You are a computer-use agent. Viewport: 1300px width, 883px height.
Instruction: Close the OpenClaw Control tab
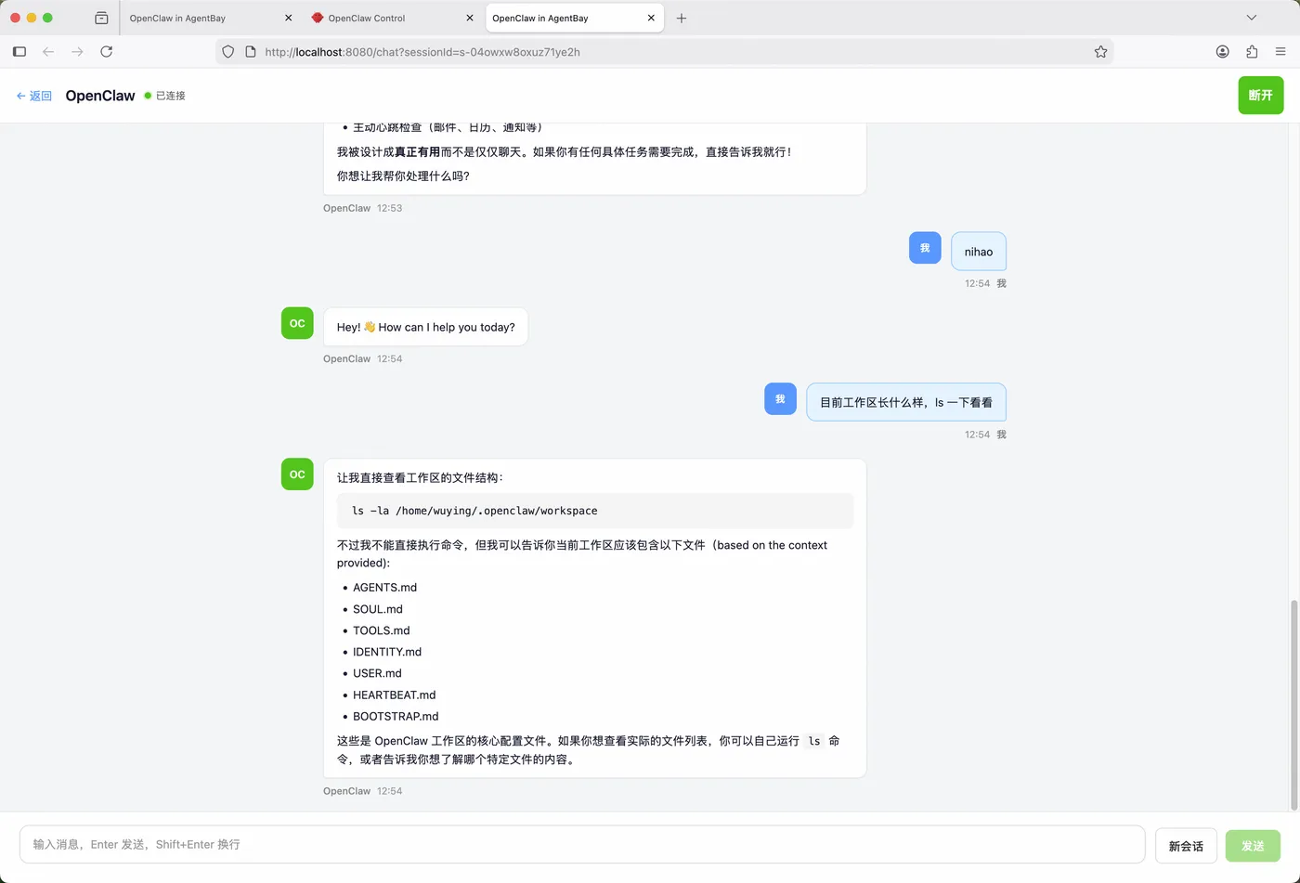(469, 18)
